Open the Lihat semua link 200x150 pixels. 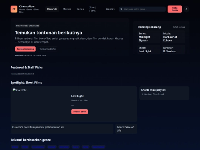coord(179,27)
